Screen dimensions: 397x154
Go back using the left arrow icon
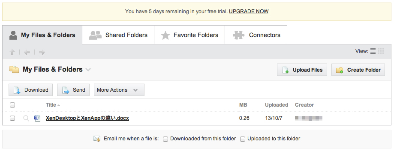[x=27, y=52]
